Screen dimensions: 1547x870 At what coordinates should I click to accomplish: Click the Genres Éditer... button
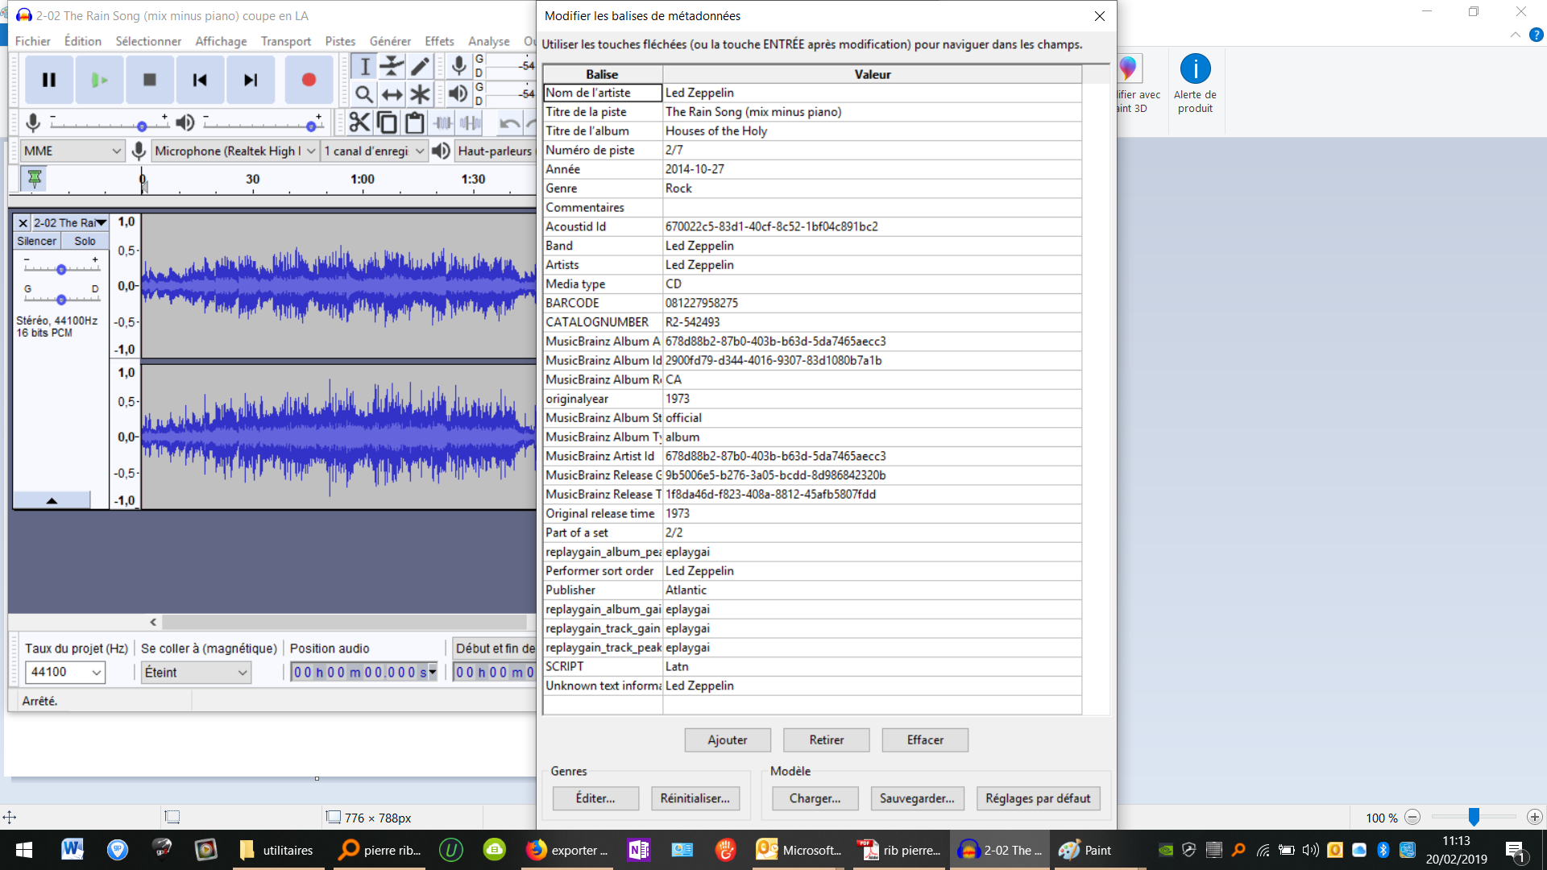point(595,798)
